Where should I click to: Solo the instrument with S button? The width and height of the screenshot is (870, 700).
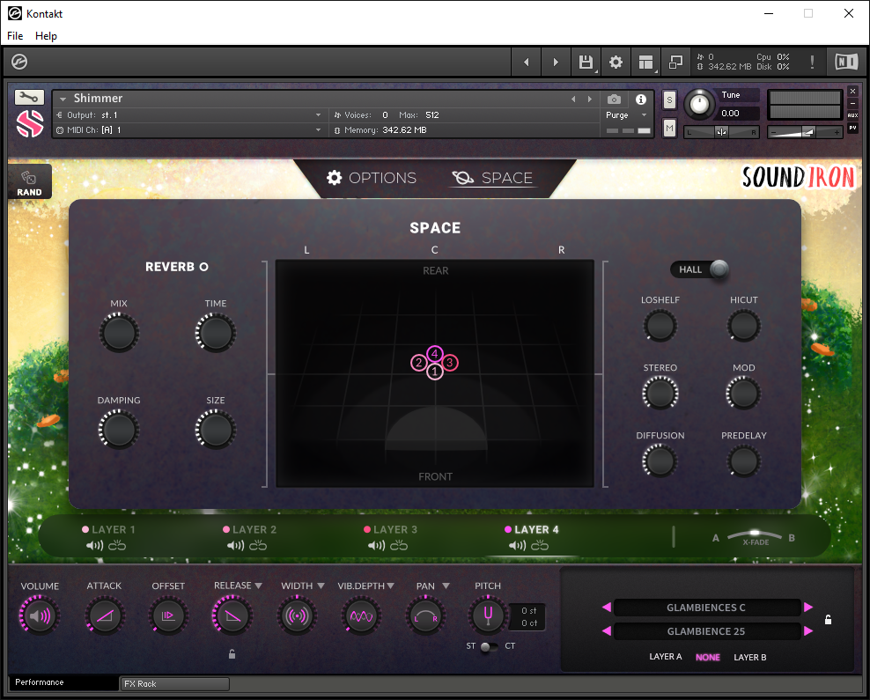tap(670, 100)
